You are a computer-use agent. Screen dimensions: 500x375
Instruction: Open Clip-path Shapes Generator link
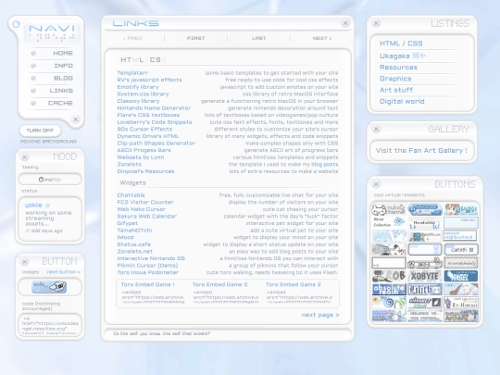[x=156, y=144]
